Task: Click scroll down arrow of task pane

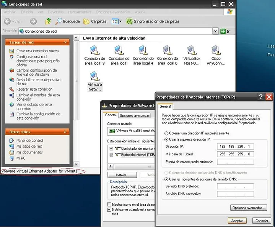Action: pos(76,164)
